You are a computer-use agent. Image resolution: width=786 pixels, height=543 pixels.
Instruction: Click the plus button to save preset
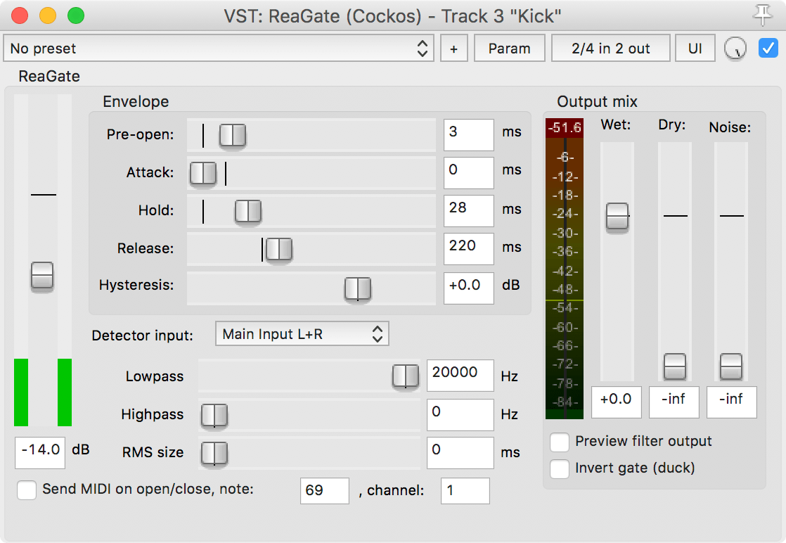click(453, 49)
